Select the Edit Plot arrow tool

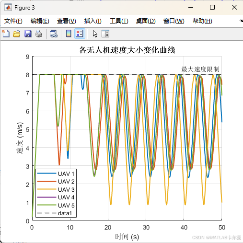(95, 34)
